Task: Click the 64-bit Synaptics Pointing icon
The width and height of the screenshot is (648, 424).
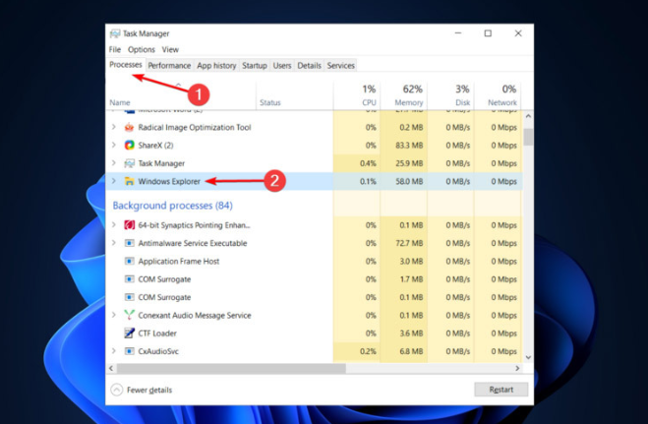Action: (129, 225)
